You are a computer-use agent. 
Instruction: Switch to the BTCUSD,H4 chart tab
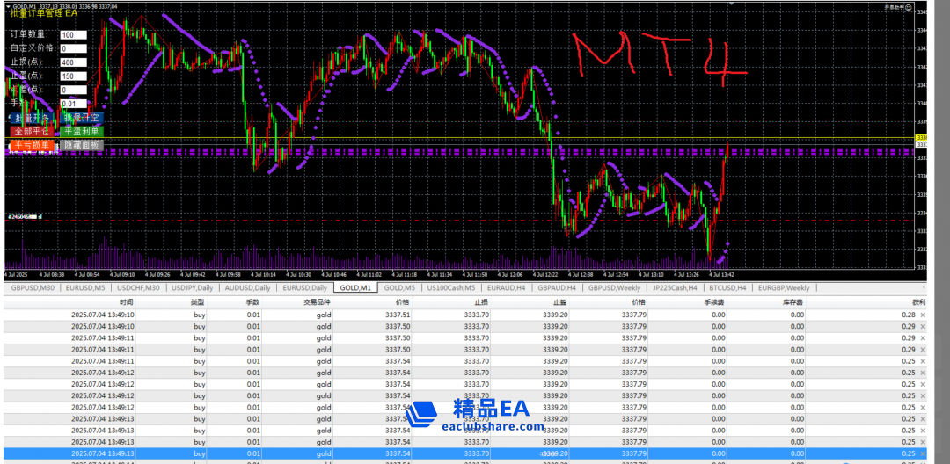point(726,287)
